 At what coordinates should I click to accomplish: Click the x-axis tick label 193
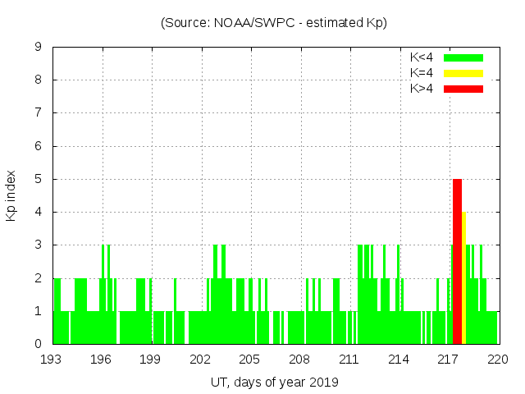[x=52, y=359]
